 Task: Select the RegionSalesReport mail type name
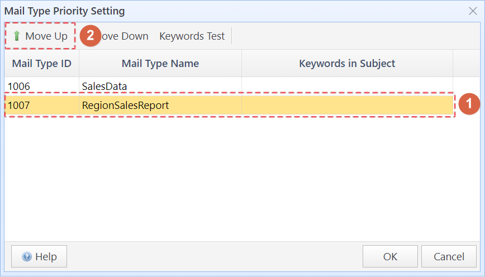(x=160, y=105)
